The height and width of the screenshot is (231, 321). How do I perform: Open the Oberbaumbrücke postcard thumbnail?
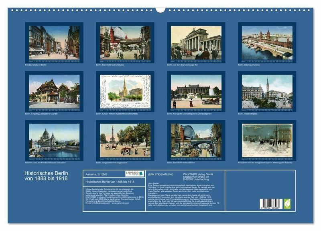coord(267,43)
